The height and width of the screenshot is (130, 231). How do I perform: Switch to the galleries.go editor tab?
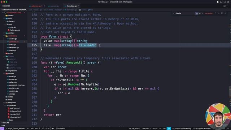click(37, 6)
